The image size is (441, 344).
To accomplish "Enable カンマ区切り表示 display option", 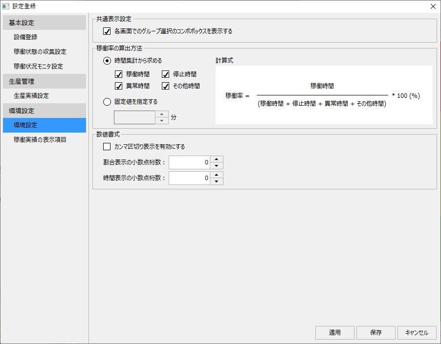I will point(105,146).
